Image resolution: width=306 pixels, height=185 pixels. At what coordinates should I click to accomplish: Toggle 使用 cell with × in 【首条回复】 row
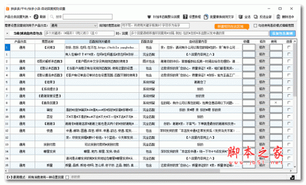tap(276, 103)
